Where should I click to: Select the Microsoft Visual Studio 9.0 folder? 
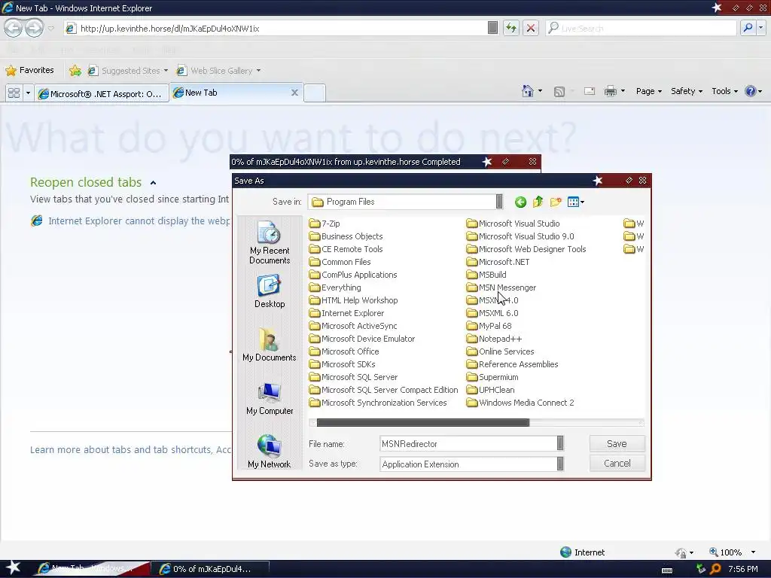[520, 236]
